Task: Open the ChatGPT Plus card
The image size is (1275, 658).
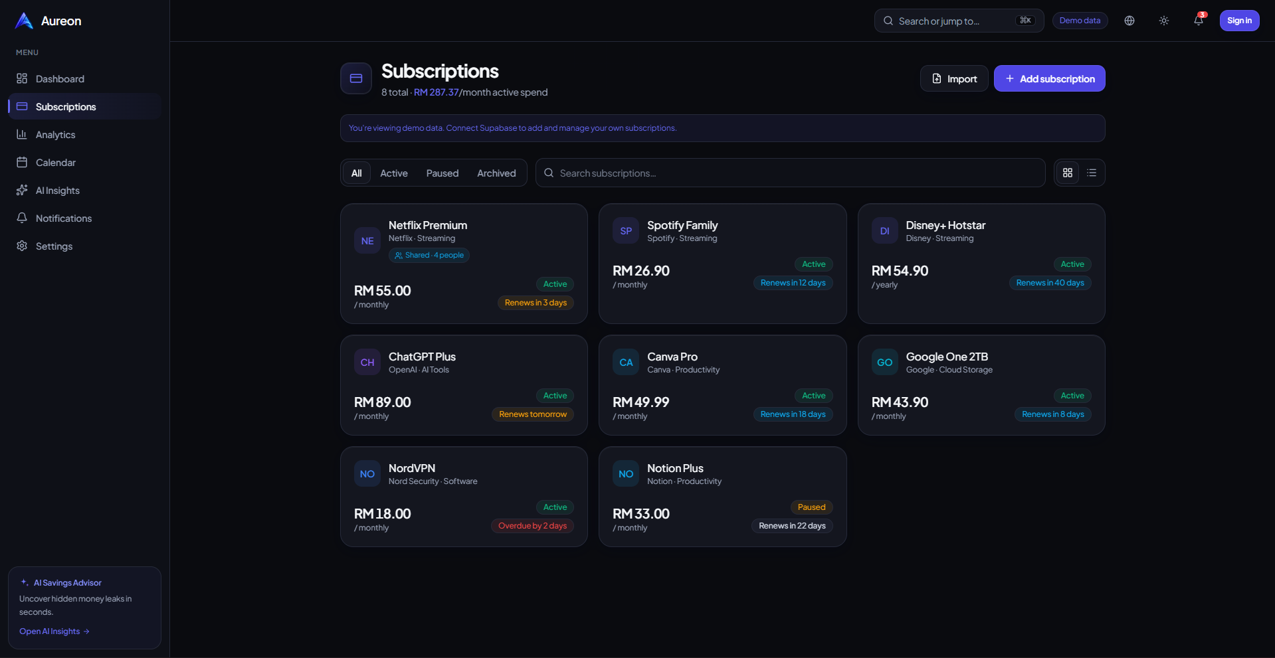Action: pyautogui.click(x=464, y=385)
